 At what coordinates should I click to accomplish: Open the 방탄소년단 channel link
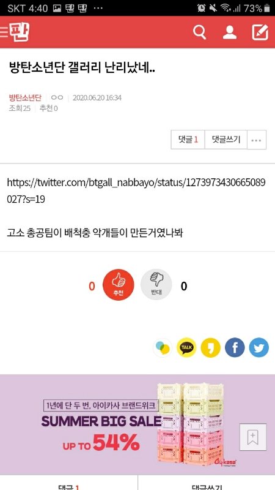click(25, 98)
